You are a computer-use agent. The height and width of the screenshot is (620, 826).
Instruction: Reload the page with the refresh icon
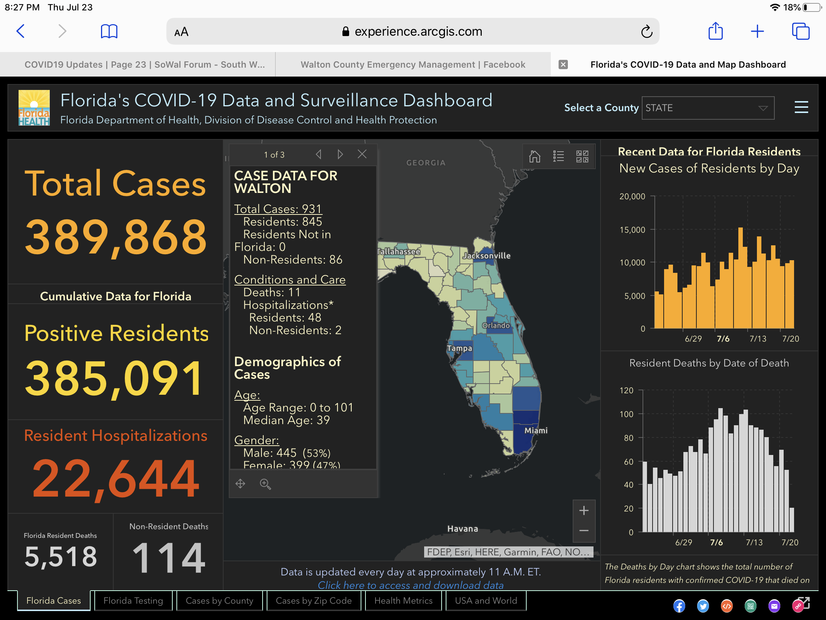tap(646, 32)
